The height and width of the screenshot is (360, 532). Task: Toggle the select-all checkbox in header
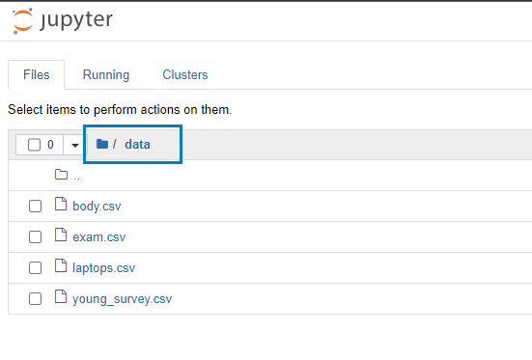click(34, 145)
